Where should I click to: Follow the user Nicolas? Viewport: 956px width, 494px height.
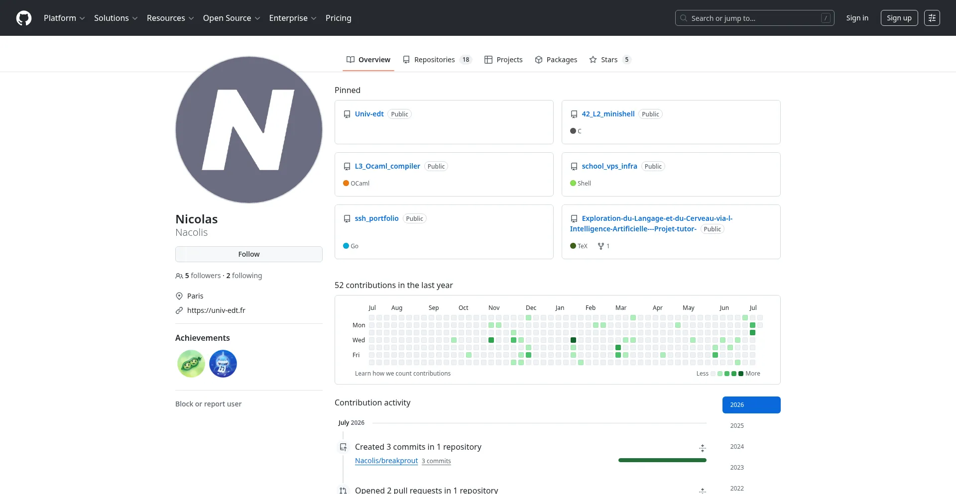click(x=249, y=254)
